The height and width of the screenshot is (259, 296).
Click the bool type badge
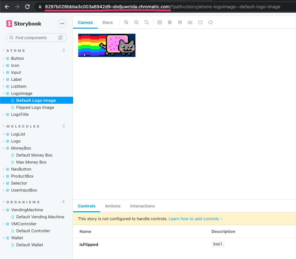click(218, 244)
